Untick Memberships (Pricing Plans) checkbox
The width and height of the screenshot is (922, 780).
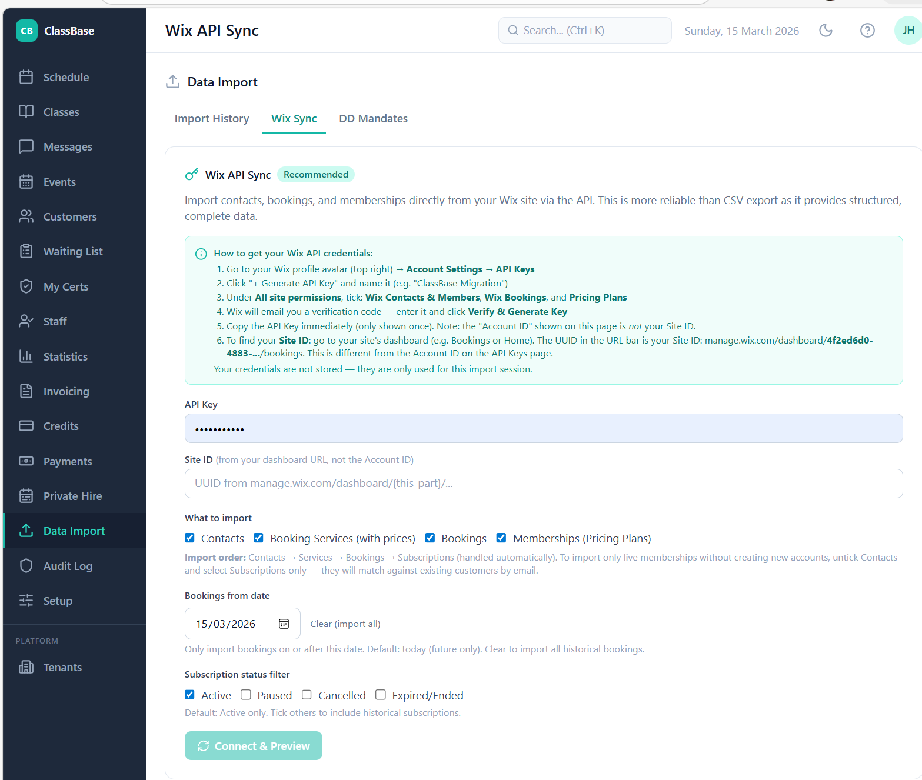501,538
